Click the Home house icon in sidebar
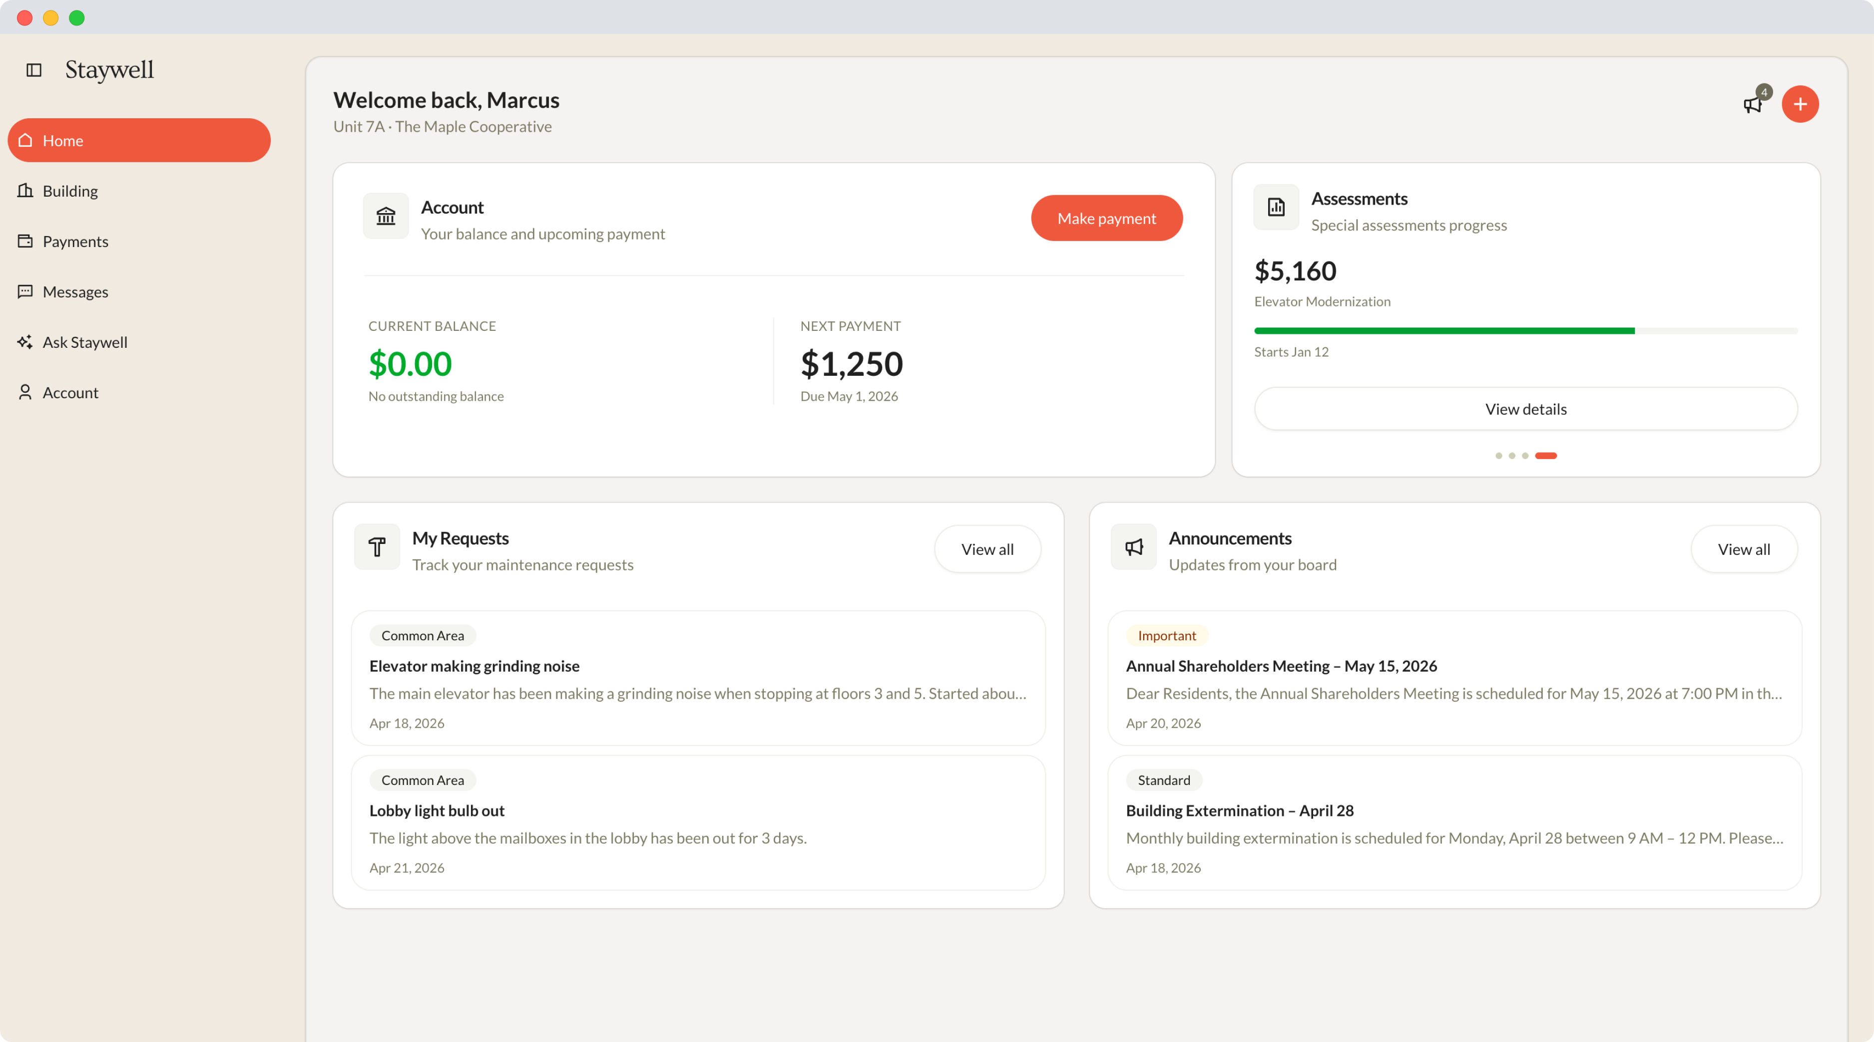Screen dimensions: 1874x1042 tap(25, 140)
